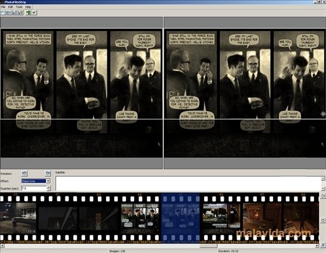Select filmstrip thumbnail 03
The width and height of the screenshot is (326, 253).
pos(98,218)
